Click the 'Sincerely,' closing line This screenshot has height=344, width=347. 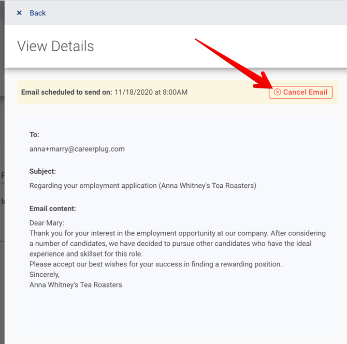tap(45, 274)
